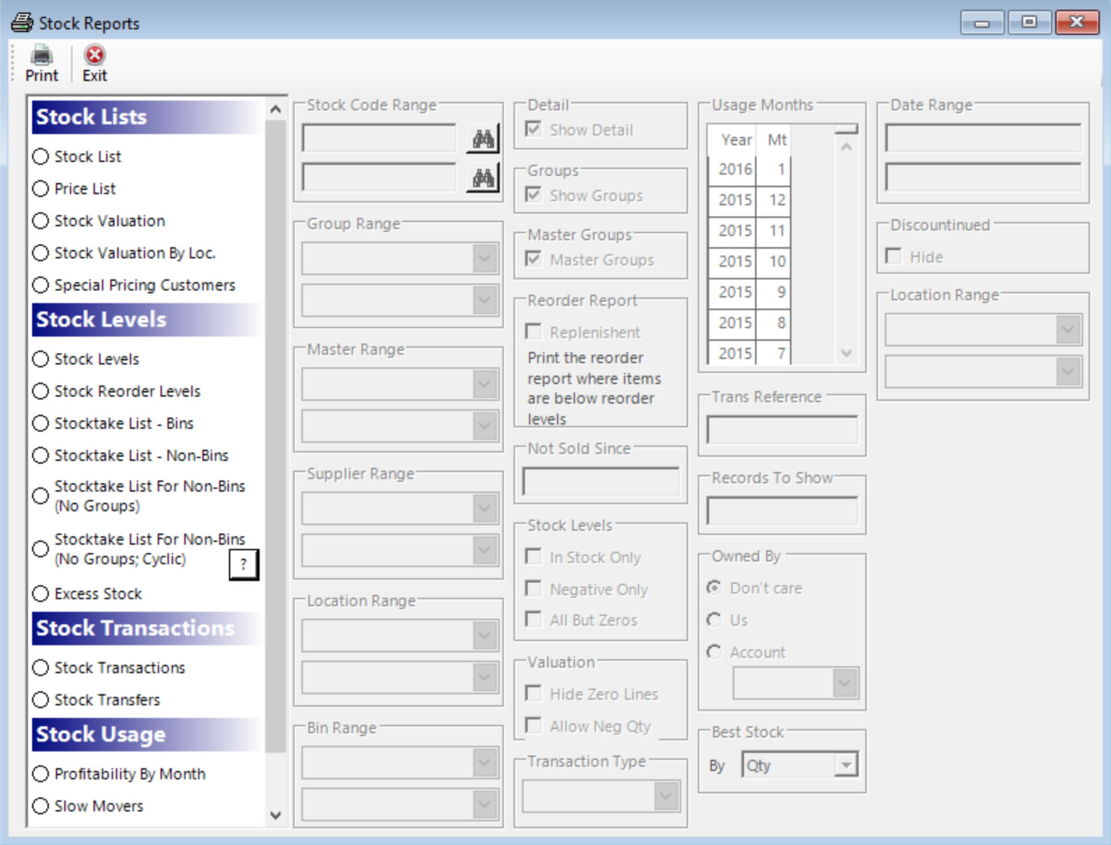The height and width of the screenshot is (845, 1111).
Task: Toggle the Show Detail checkbox
Action: tap(533, 129)
